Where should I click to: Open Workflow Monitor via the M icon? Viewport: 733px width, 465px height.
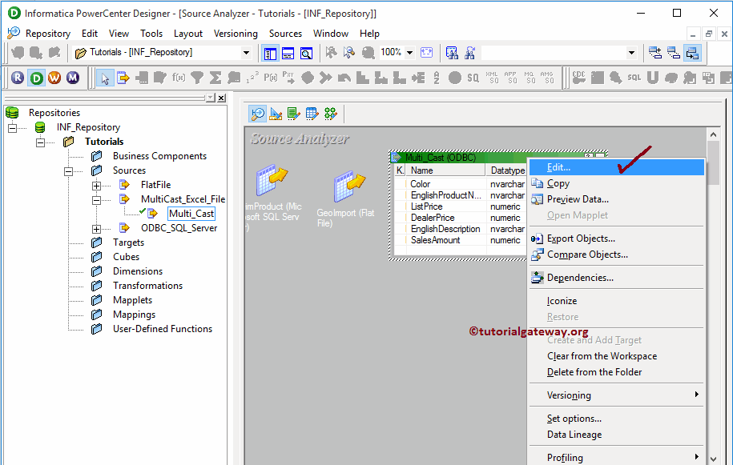(x=72, y=78)
